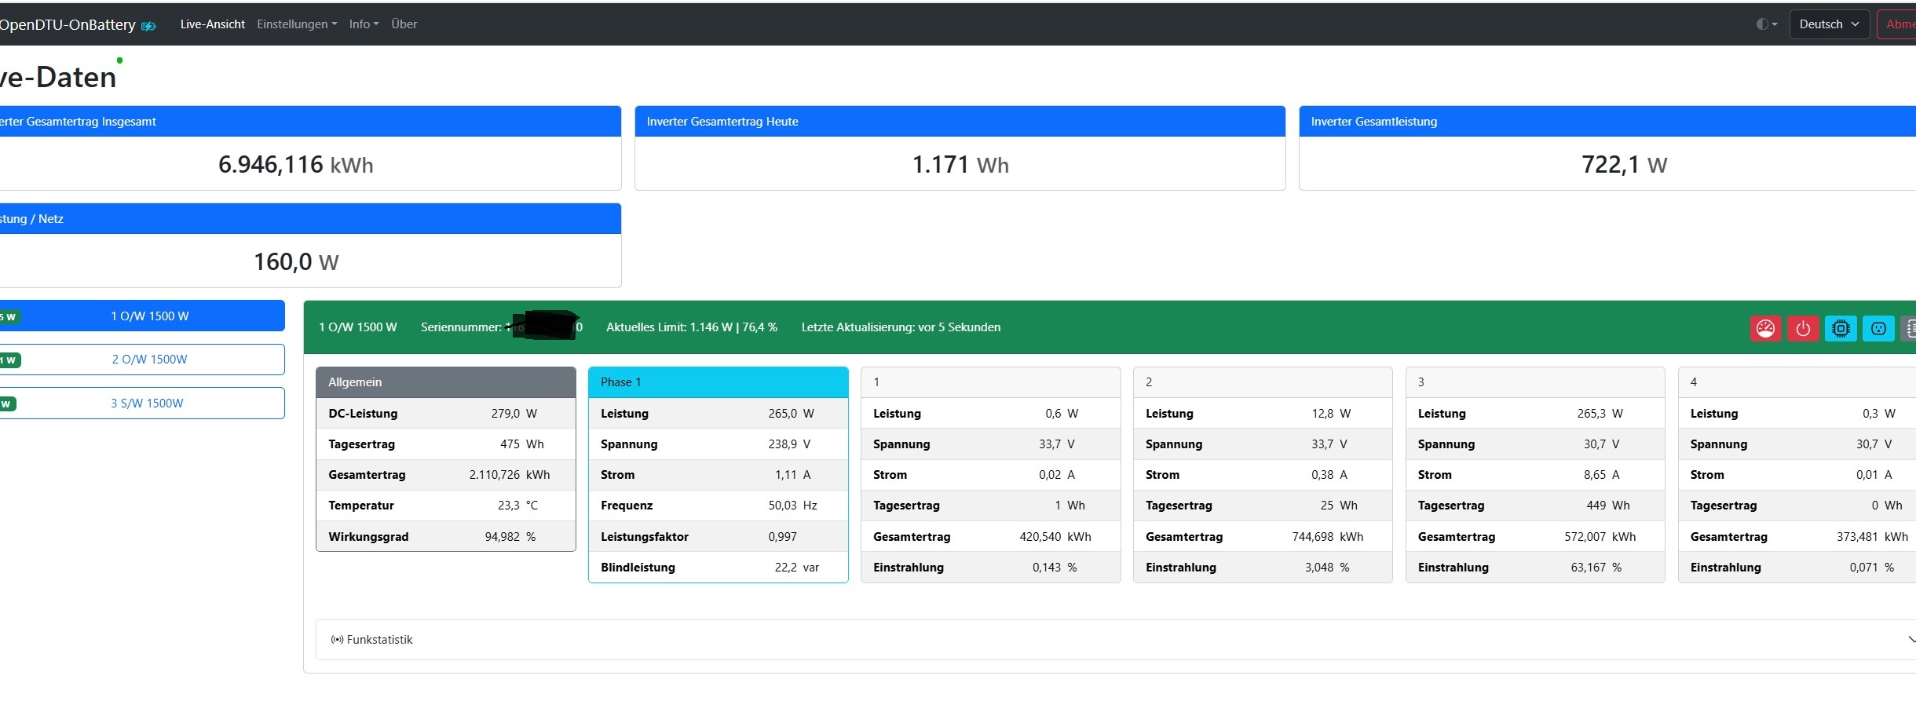Open the inverter power limit speedometer icon
Viewport: 1916px width, 712px height.
coord(1765,328)
